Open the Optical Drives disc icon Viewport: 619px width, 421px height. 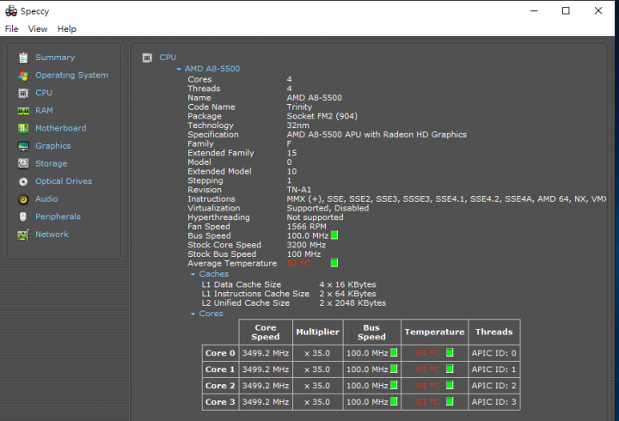tap(23, 181)
